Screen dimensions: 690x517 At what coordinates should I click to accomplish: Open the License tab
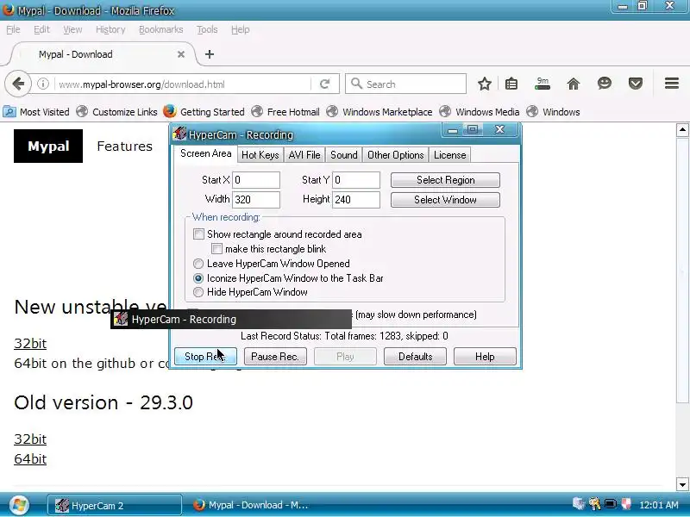coord(449,155)
